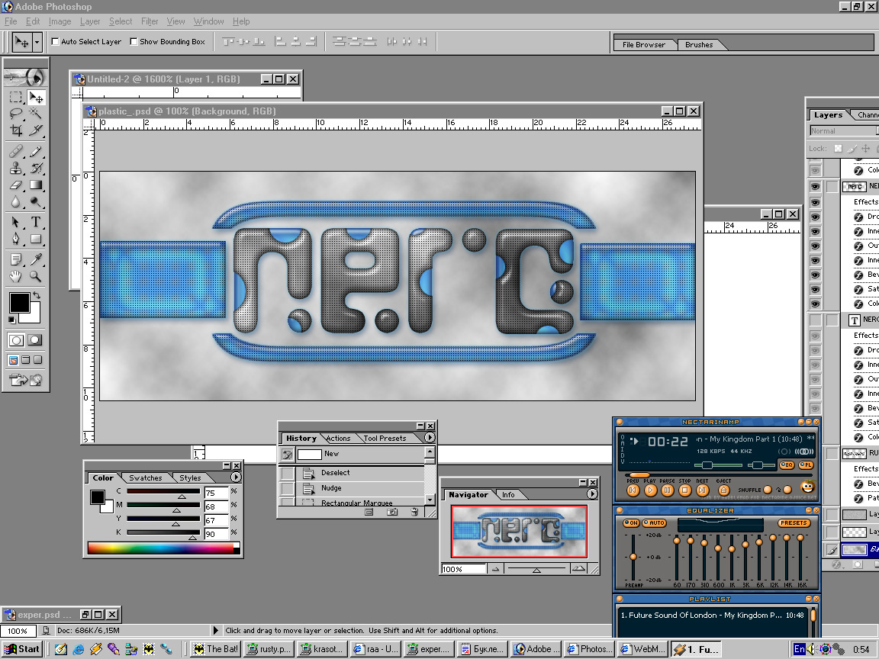
Task: Toggle Winamp equalizer ON button
Action: click(x=631, y=522)
